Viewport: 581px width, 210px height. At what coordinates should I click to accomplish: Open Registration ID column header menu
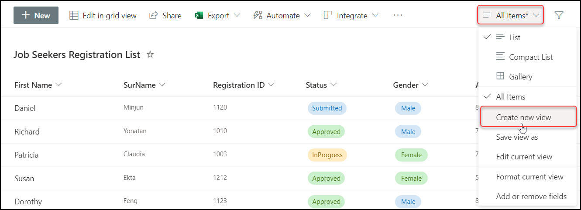(x=244, y=85)
